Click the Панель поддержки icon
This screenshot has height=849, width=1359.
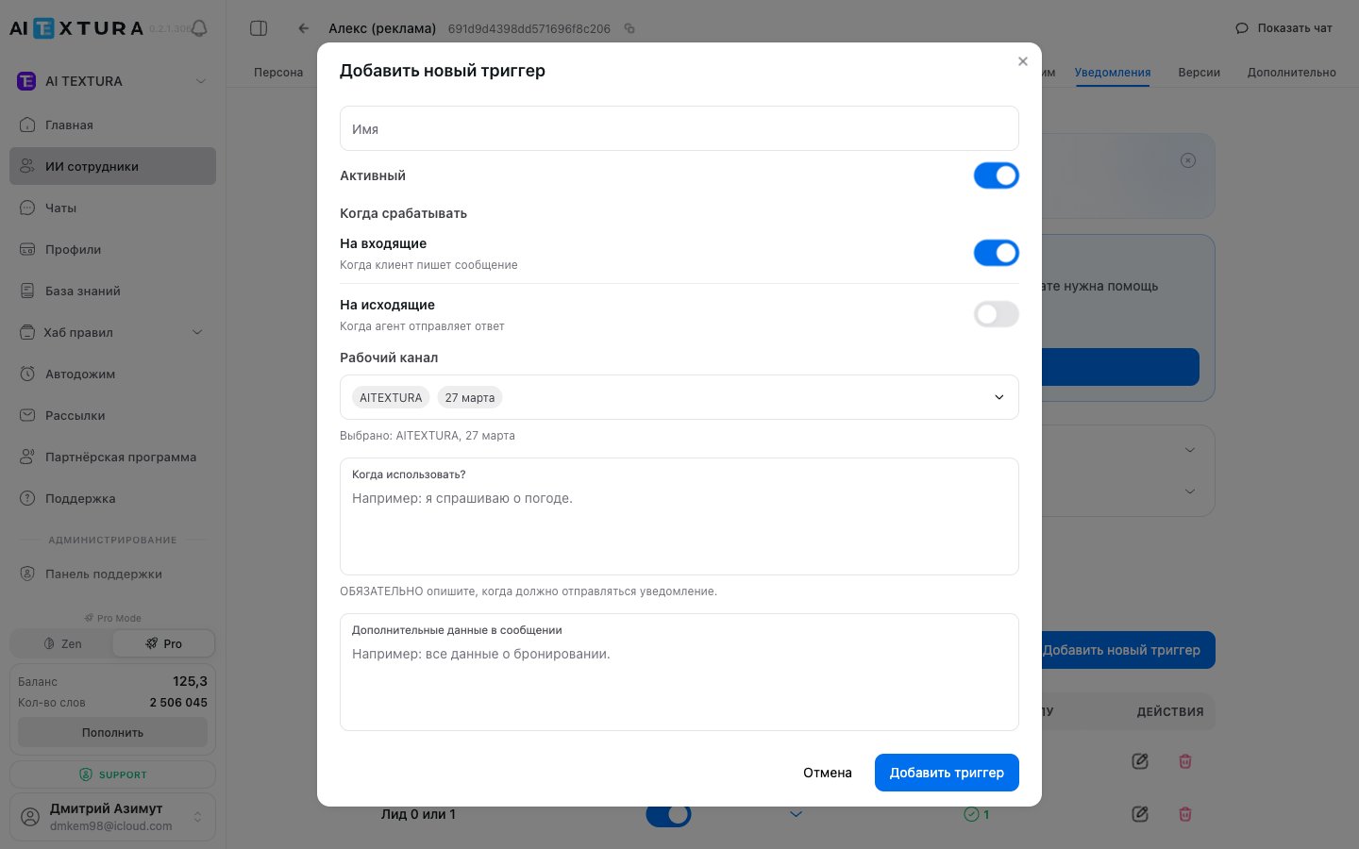(x=27, y=574)
